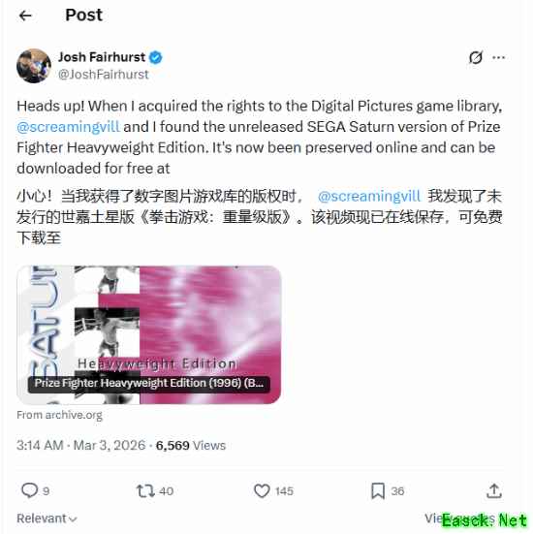The image size is (533, 534).
Task: Click the Josh Fairhurst display name
Action: pyautogui.click(x=102, y=57)
